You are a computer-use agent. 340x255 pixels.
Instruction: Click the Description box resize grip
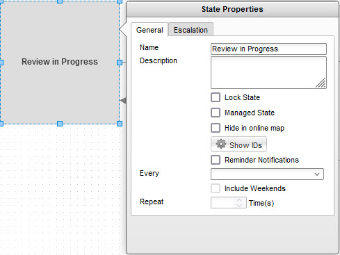(x=321, y=83)
